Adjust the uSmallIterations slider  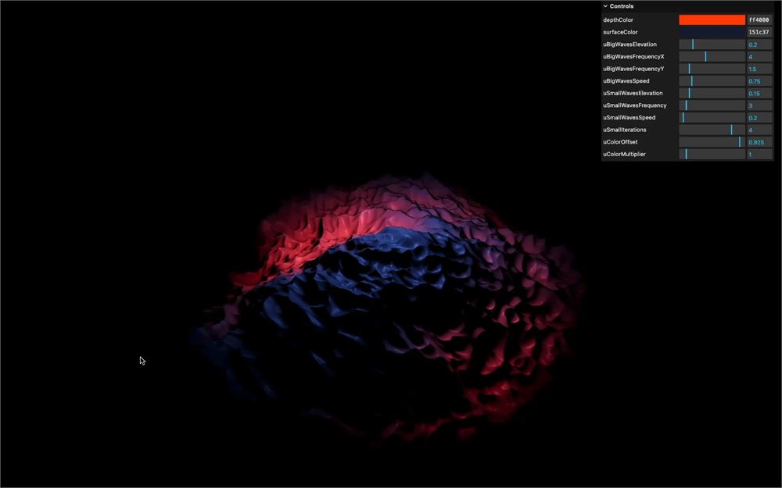tap(712, 130)
